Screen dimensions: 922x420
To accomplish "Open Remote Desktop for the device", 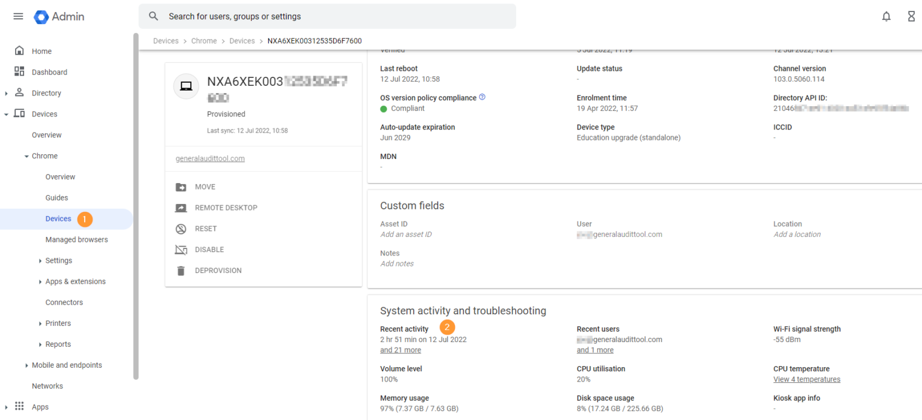I will pos(181,208).
